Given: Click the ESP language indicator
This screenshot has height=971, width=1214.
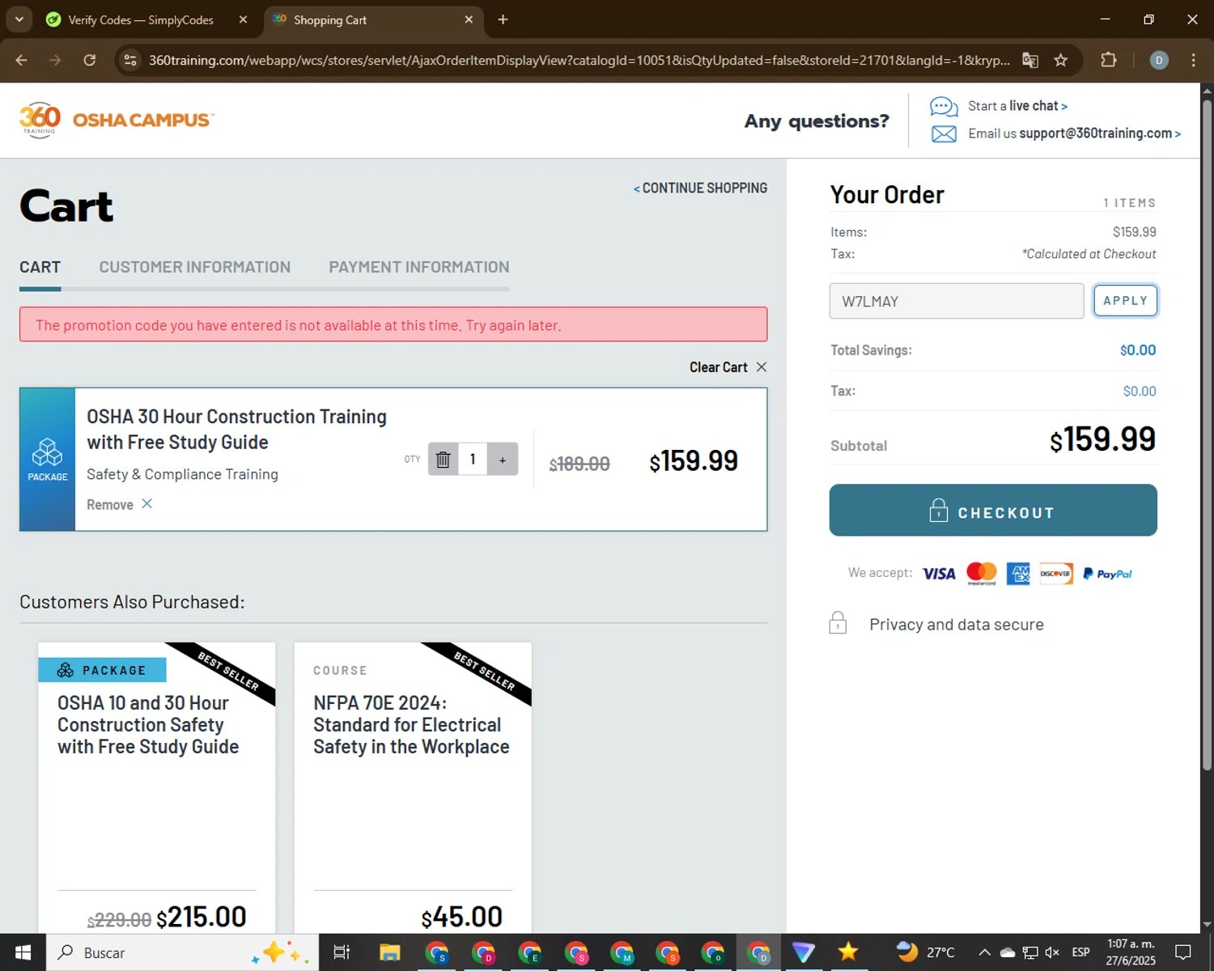Looking at the screenshot, I should click(1080, 952).
